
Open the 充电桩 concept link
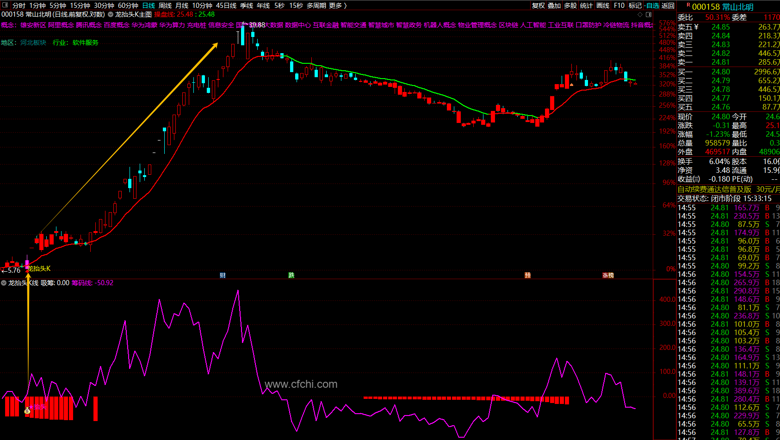click(x=197, y=25)
